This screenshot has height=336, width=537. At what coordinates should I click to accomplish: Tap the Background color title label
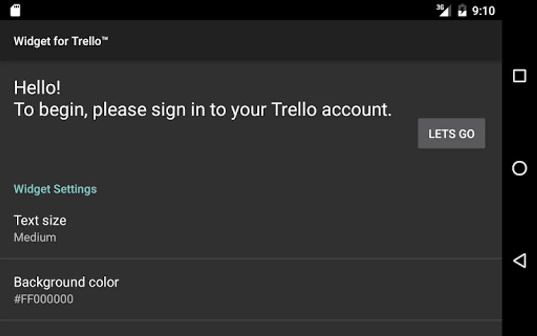(66, 282)
